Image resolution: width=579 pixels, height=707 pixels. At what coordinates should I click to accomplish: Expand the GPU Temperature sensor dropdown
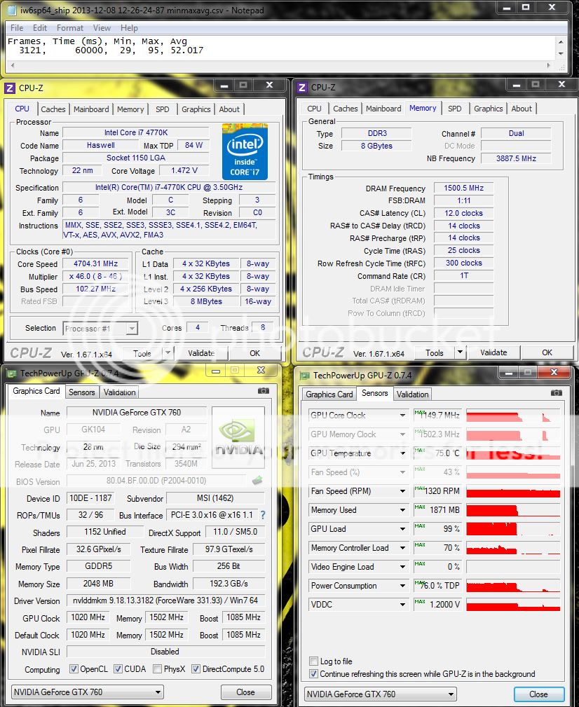coord(403,453)
